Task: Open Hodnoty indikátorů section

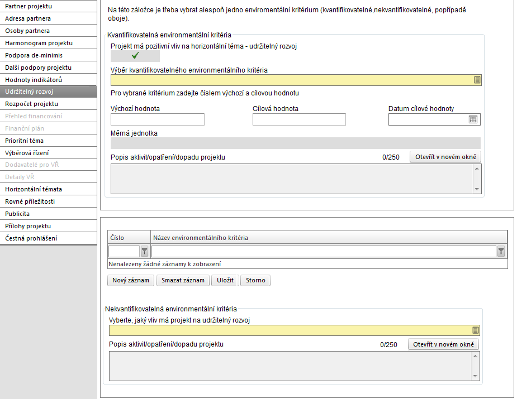Action: coord(49,79)
